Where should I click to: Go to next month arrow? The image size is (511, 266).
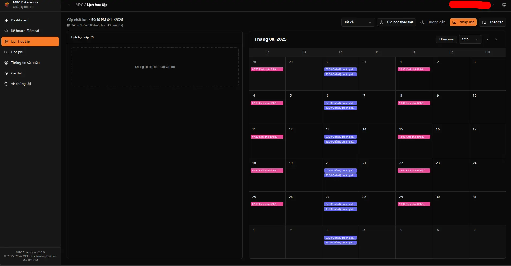496,39
